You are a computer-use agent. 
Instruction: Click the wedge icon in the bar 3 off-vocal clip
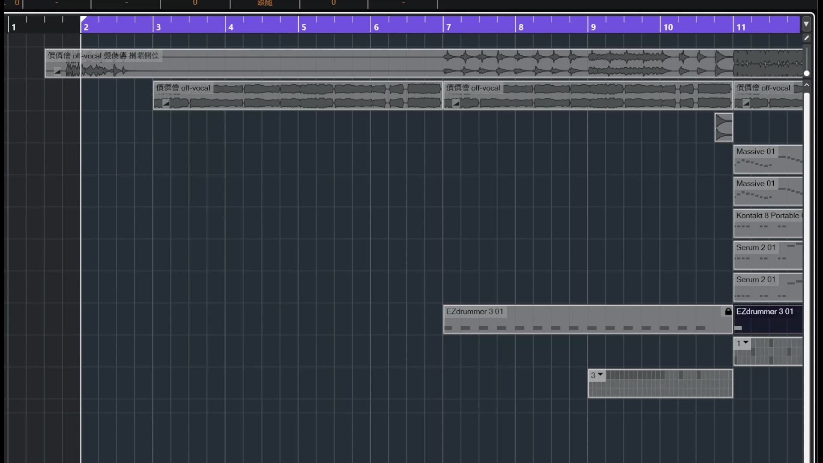[165, 103]
